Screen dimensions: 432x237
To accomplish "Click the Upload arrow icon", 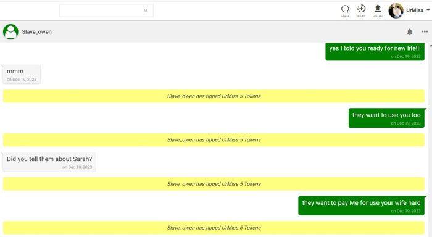I will (x=378, y=11).
